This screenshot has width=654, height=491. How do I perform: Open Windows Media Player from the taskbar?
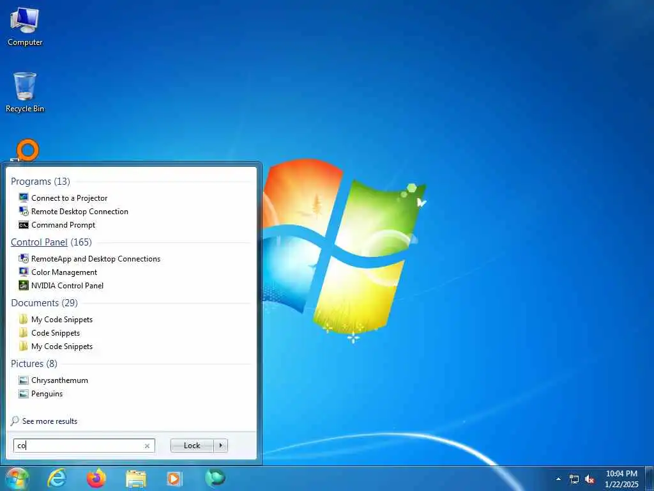[x=174, y=479]
